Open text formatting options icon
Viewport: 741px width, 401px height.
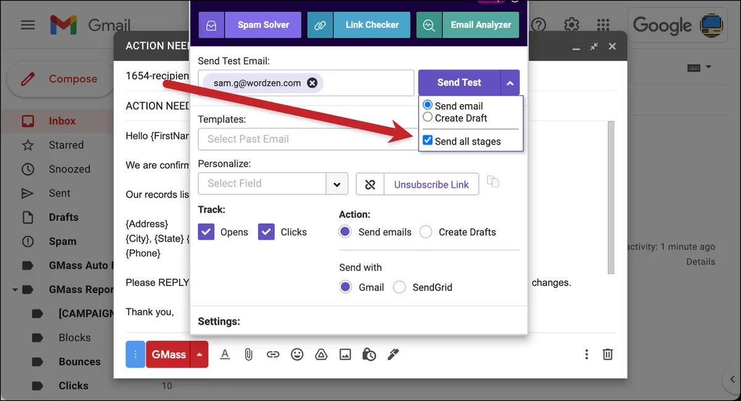(x=225, y=354)
